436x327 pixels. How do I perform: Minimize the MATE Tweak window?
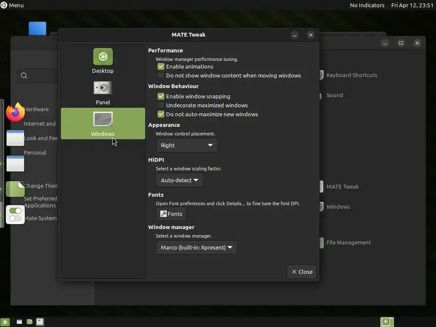(x=295, y=35)
